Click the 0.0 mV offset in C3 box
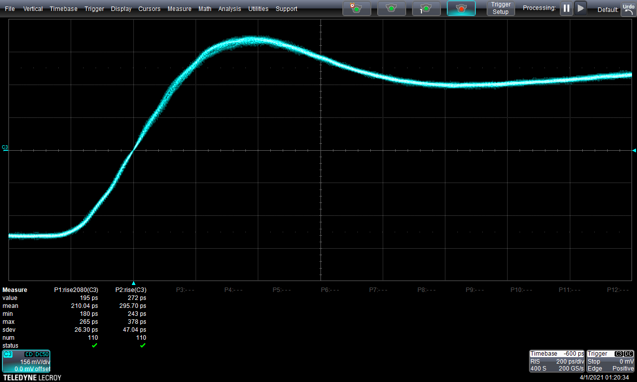 pyautogui.click(x=32, y=369)
